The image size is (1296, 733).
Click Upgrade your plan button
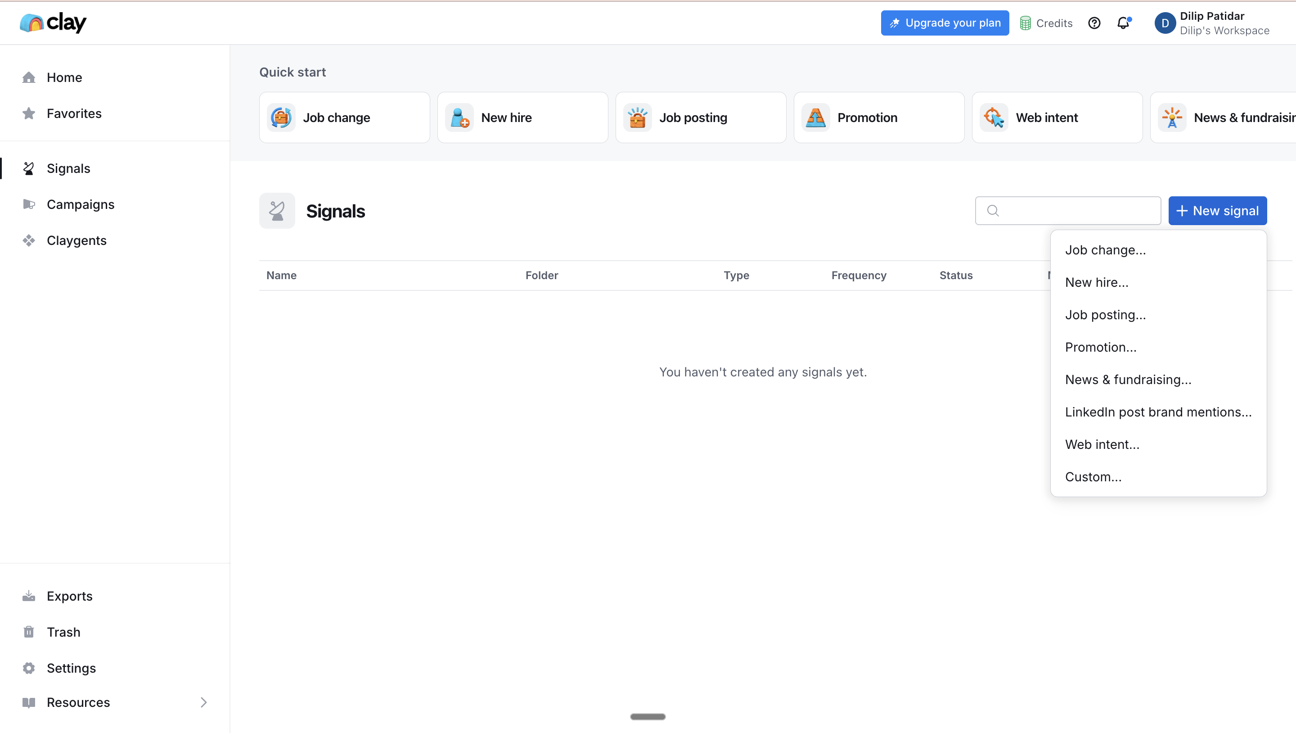945,23
